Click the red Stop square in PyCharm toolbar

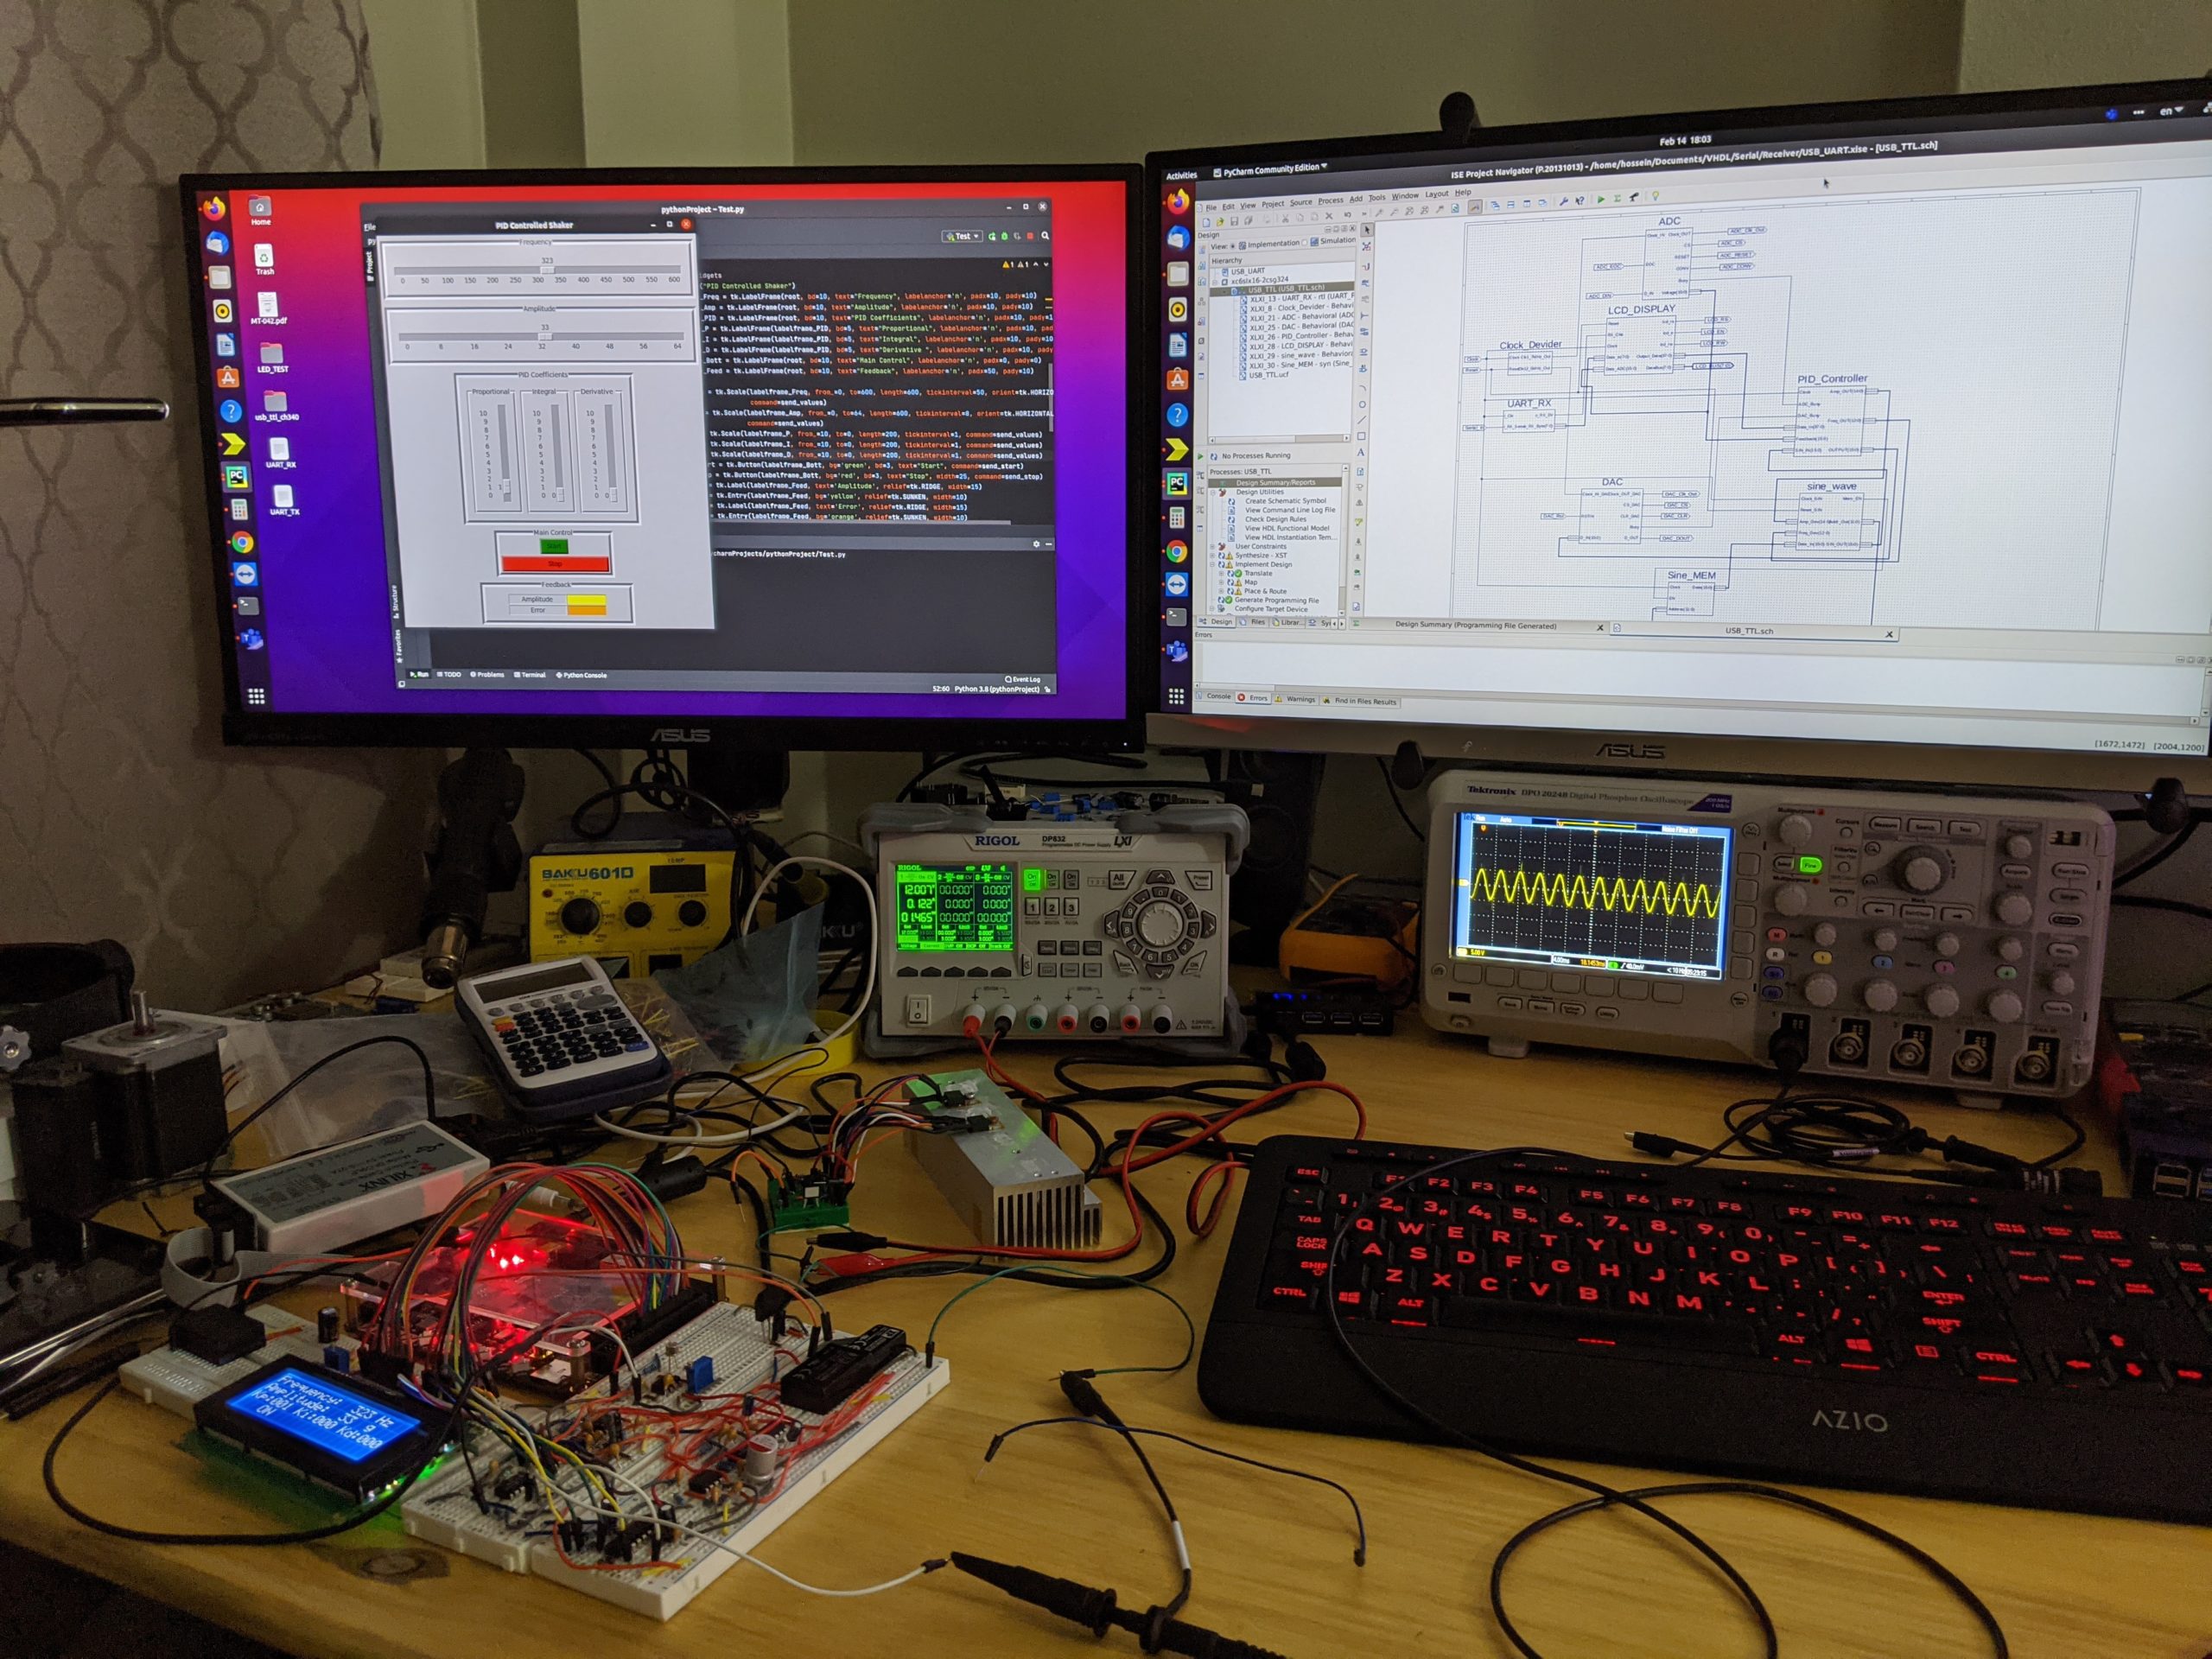pos(1030,236)
